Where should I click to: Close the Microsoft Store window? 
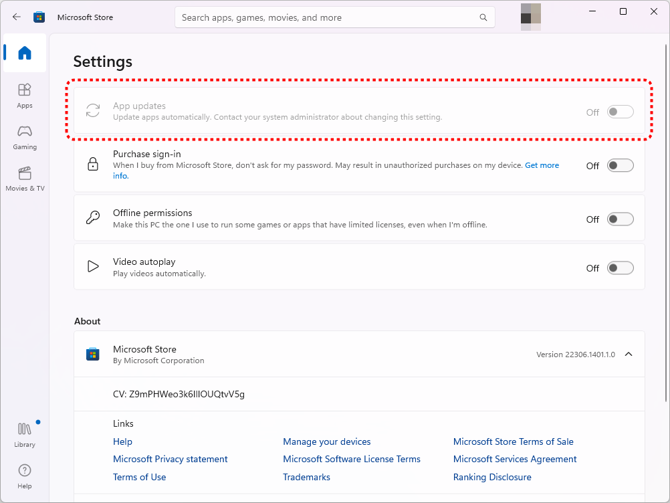(x=654, y=11)
